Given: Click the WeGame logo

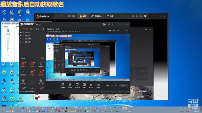Looking at the screenshot, I should pyautogui.click(x=43, y=16).
